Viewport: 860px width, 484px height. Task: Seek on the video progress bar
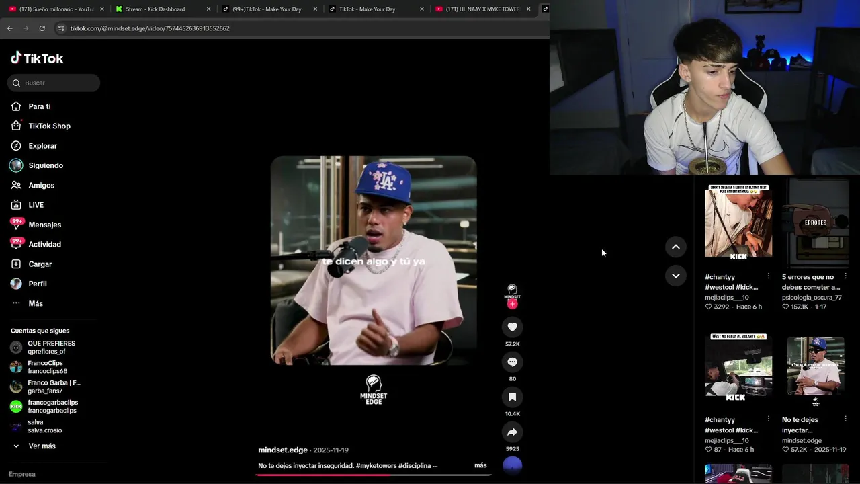[374, 475]
